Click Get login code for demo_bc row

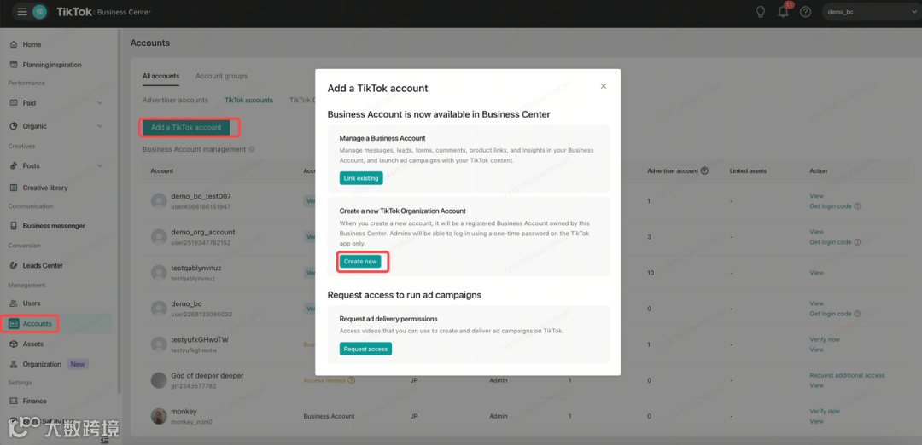(831, 314)
